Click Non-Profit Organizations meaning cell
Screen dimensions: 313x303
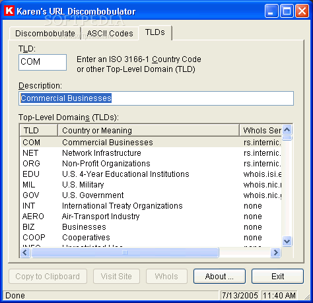106,163
